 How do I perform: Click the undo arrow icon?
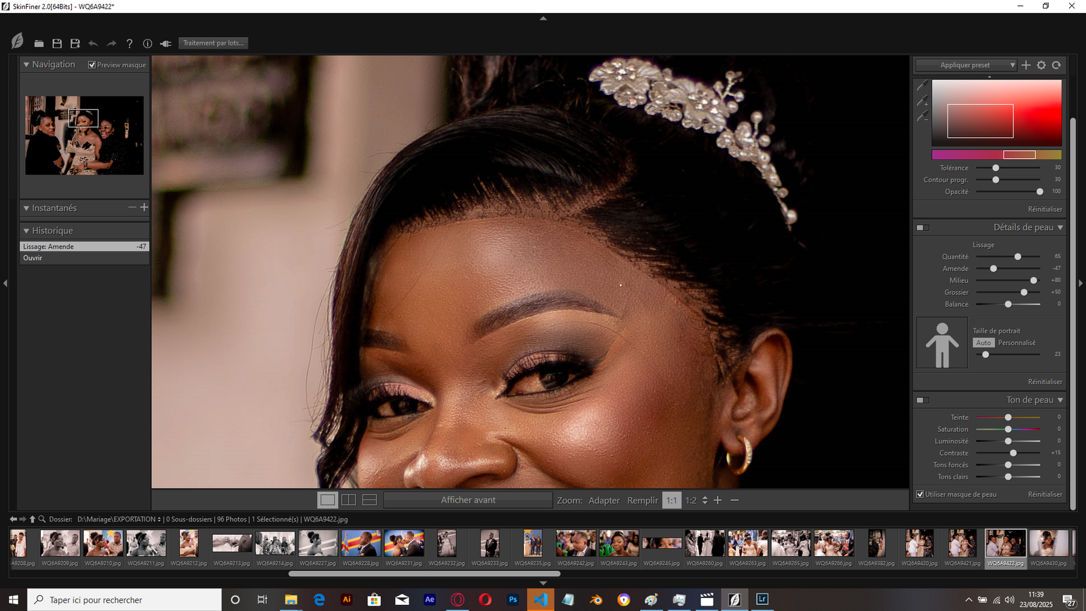click(93, 43)
